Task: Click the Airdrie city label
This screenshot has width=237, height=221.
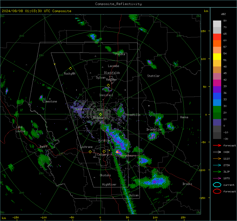Action: pyautogui.click(x=104, y=140)
